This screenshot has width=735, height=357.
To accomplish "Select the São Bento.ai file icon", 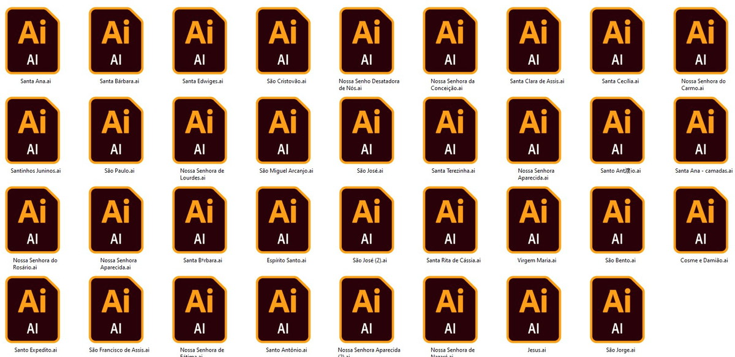I will [617, 220].
